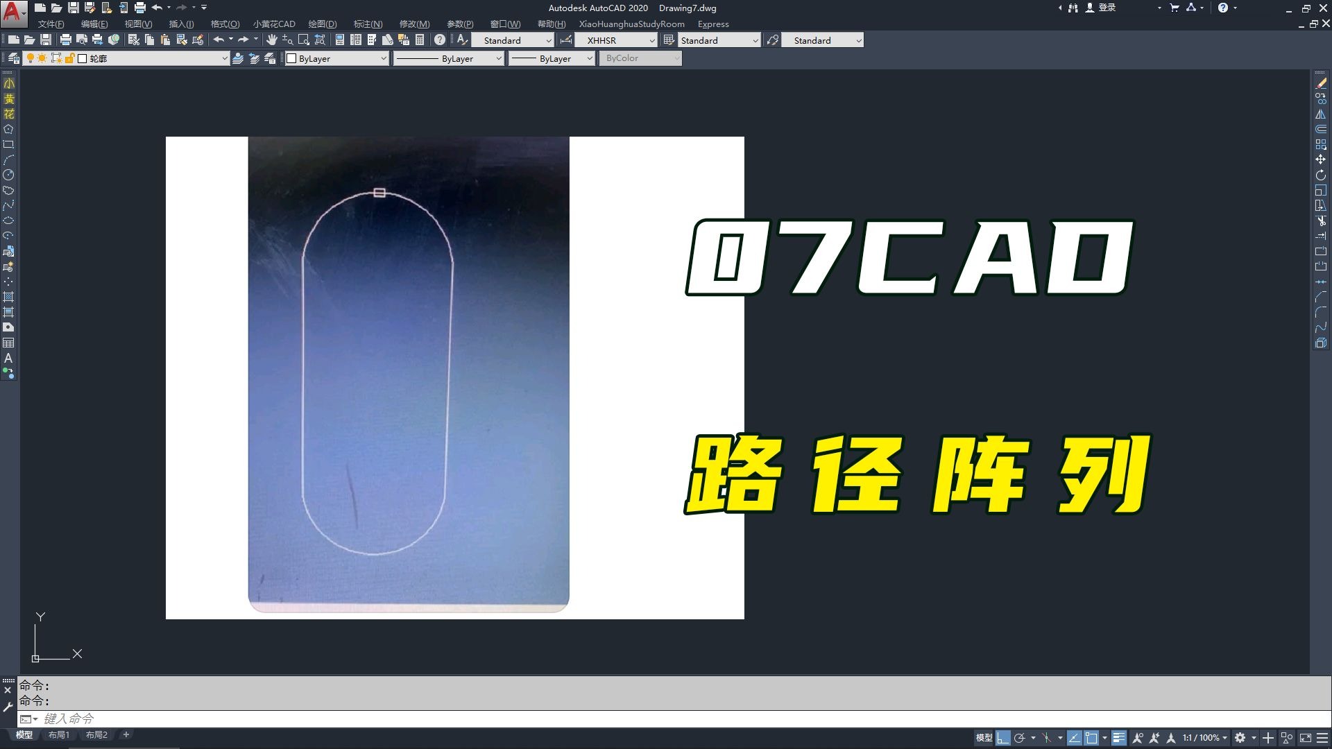This screenshot has height=749, width=1332.
Task: Select the Point draw tool
Action: pyautogui.click(x=8, y=282)
